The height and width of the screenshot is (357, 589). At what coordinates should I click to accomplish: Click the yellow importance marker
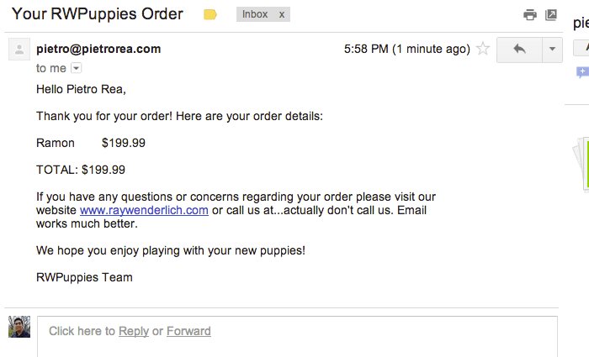pyautogui.click(x=210, y=14)
